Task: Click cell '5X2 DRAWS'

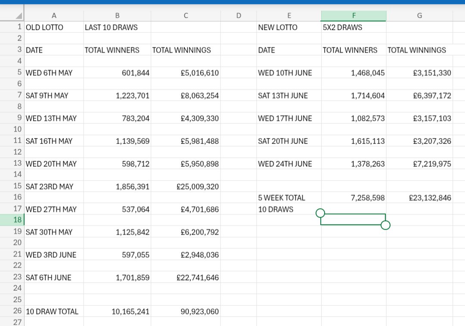Action: click(354, 27)
